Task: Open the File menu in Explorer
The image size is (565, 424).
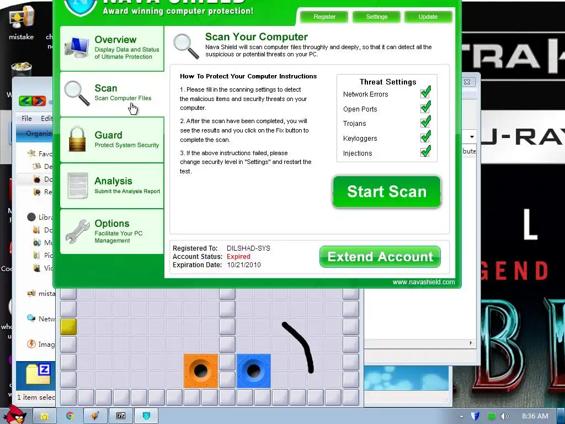Action: (26, 118)
